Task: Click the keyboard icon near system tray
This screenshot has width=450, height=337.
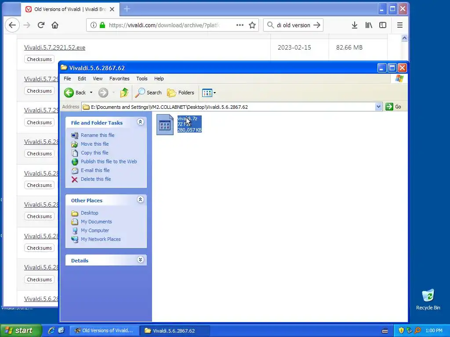Action: 385,331
